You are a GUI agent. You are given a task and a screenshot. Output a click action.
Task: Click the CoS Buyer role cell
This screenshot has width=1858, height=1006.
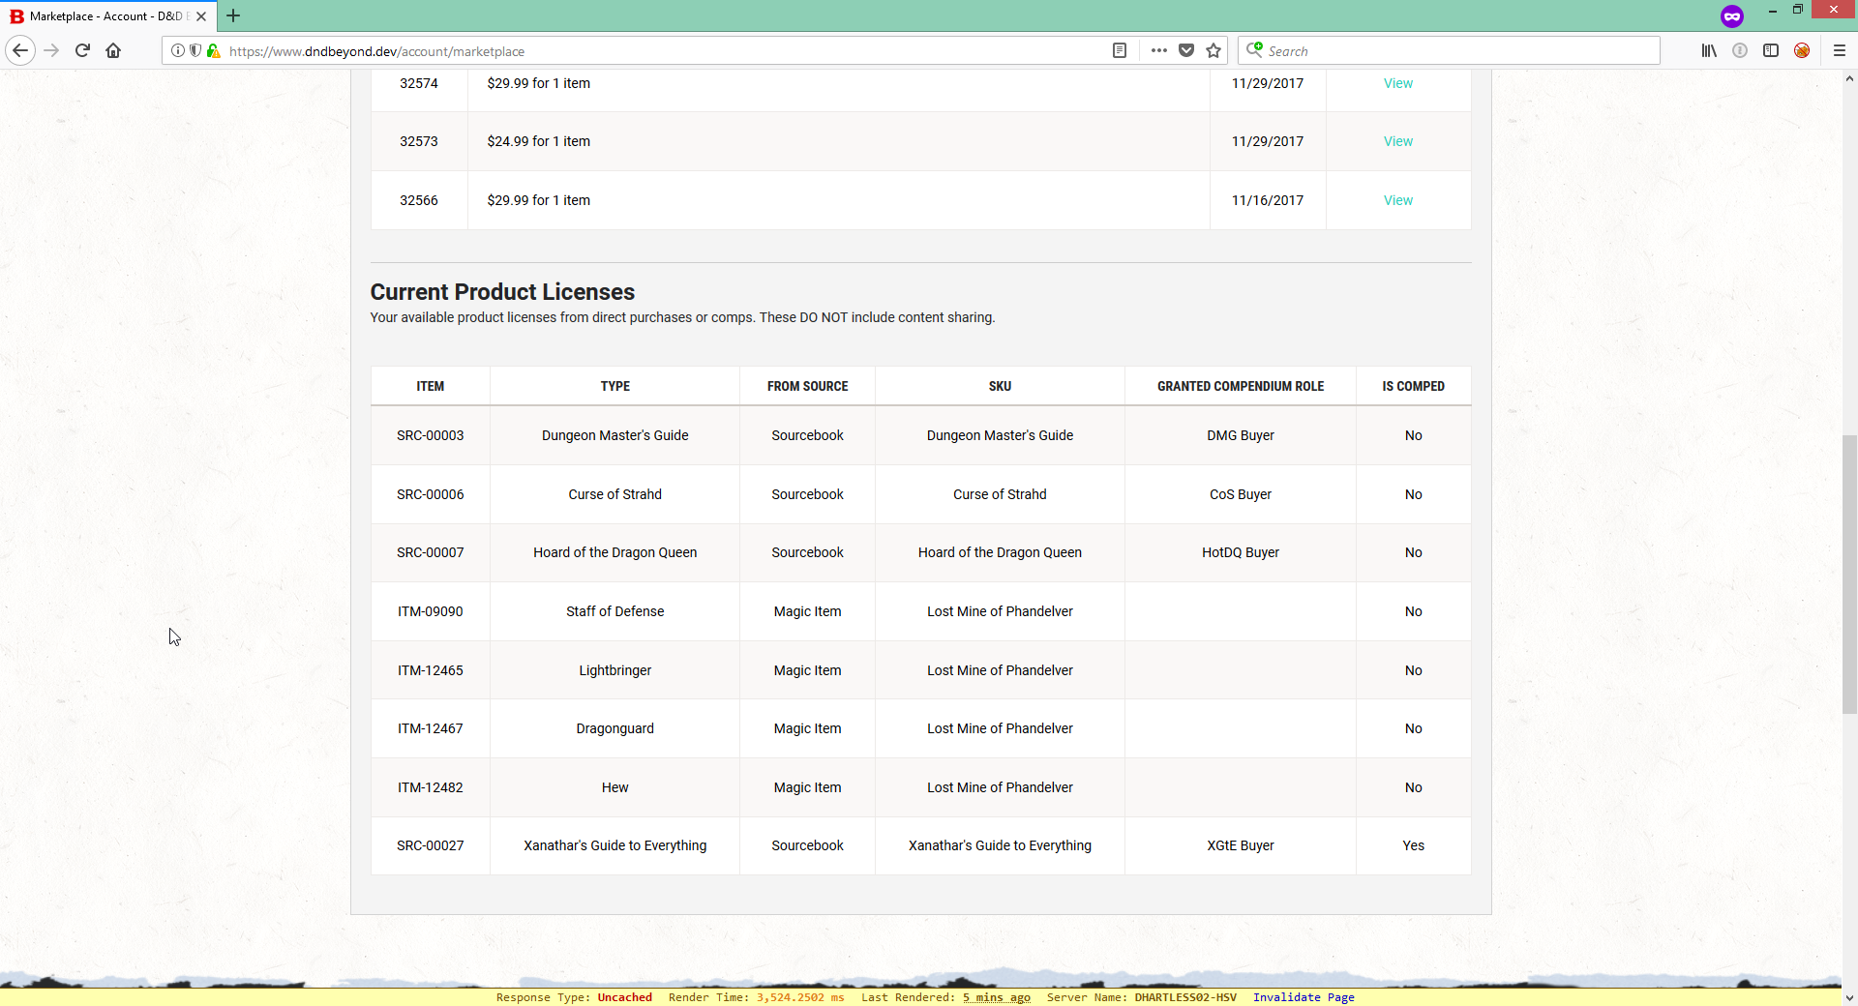(x=1240, y=494)
